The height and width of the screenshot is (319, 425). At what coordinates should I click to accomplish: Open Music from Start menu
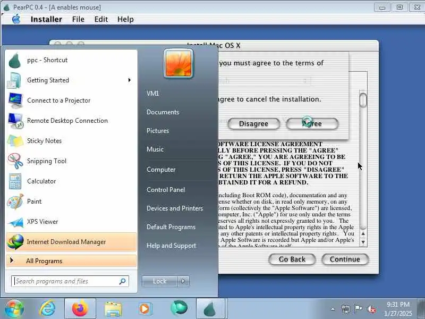pos(155,149)
